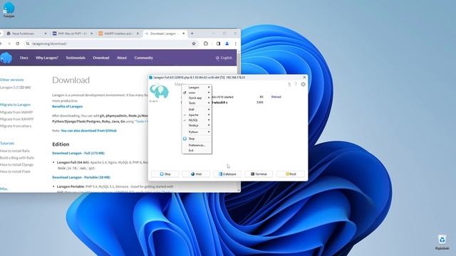Click the Terminal button in Laragon
The image size is (456, 256).
(x=259, y=174)
